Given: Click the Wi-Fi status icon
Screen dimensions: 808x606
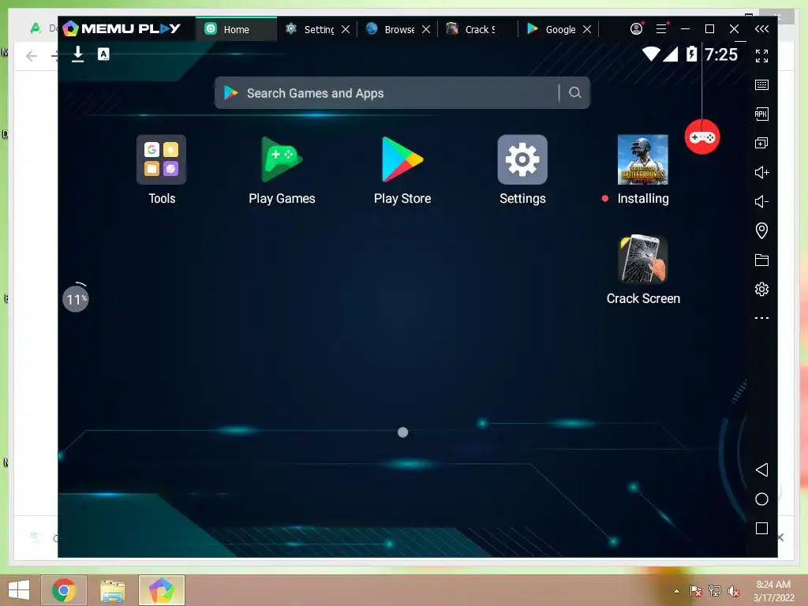Looking at the screenshot, I should tap(651, 54).
